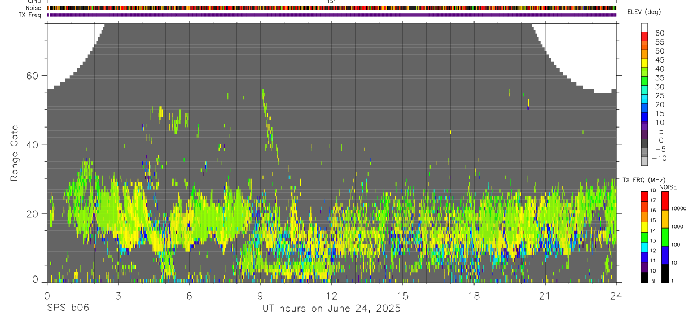693x320 pixels.
Task: Click the Range Gate vertical axis title
Action: [15, 152]
